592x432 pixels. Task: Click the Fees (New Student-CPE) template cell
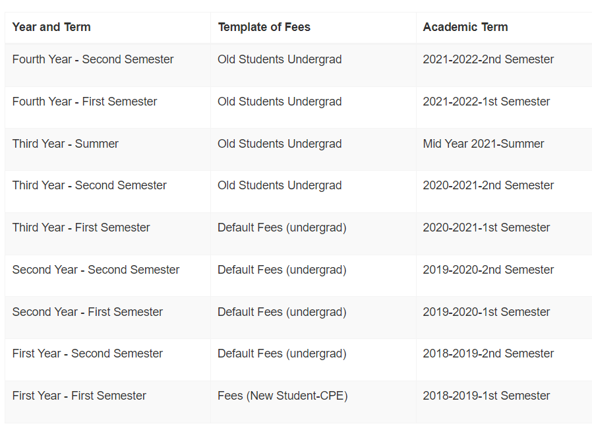click(283, 396)
